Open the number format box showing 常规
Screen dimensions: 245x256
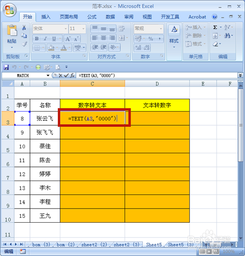(x=148, y=29)
